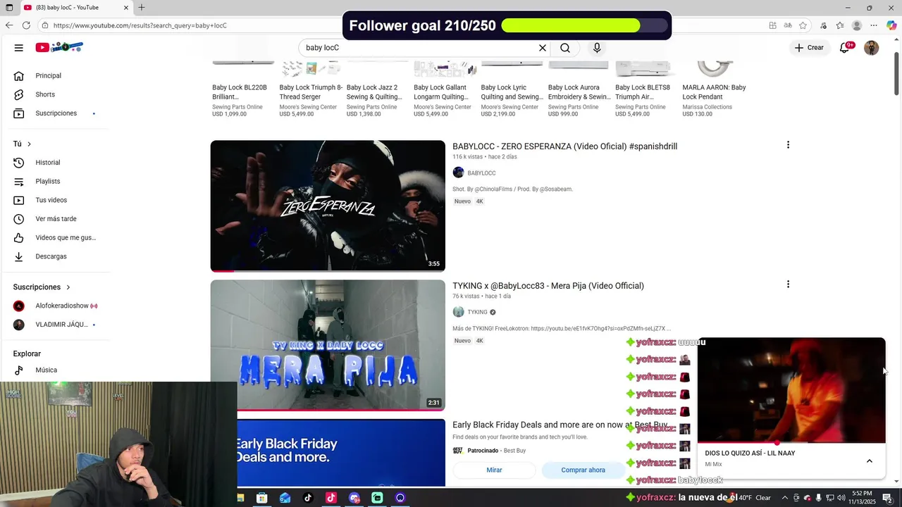Open Tus videos in the sidebar
This screenshot has width=902, height=507.
point(55,200)
